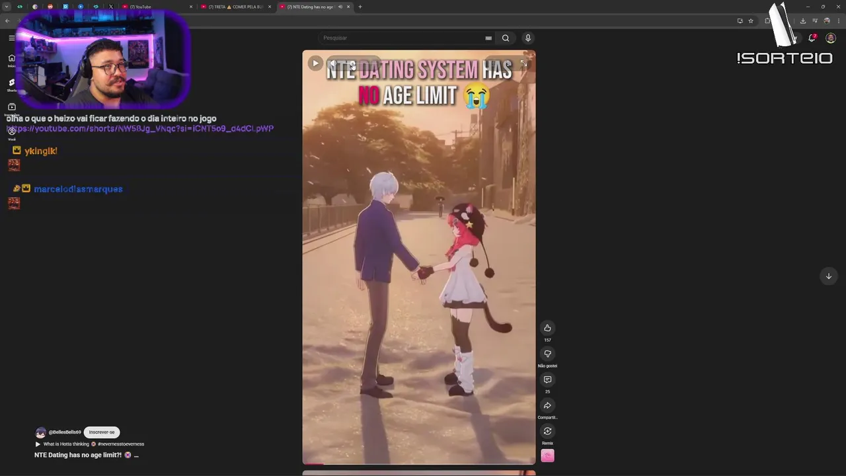Open a new browser tab with plus button
The width and height of the screenshot is (846, 476).
click(x=360, y=7)
